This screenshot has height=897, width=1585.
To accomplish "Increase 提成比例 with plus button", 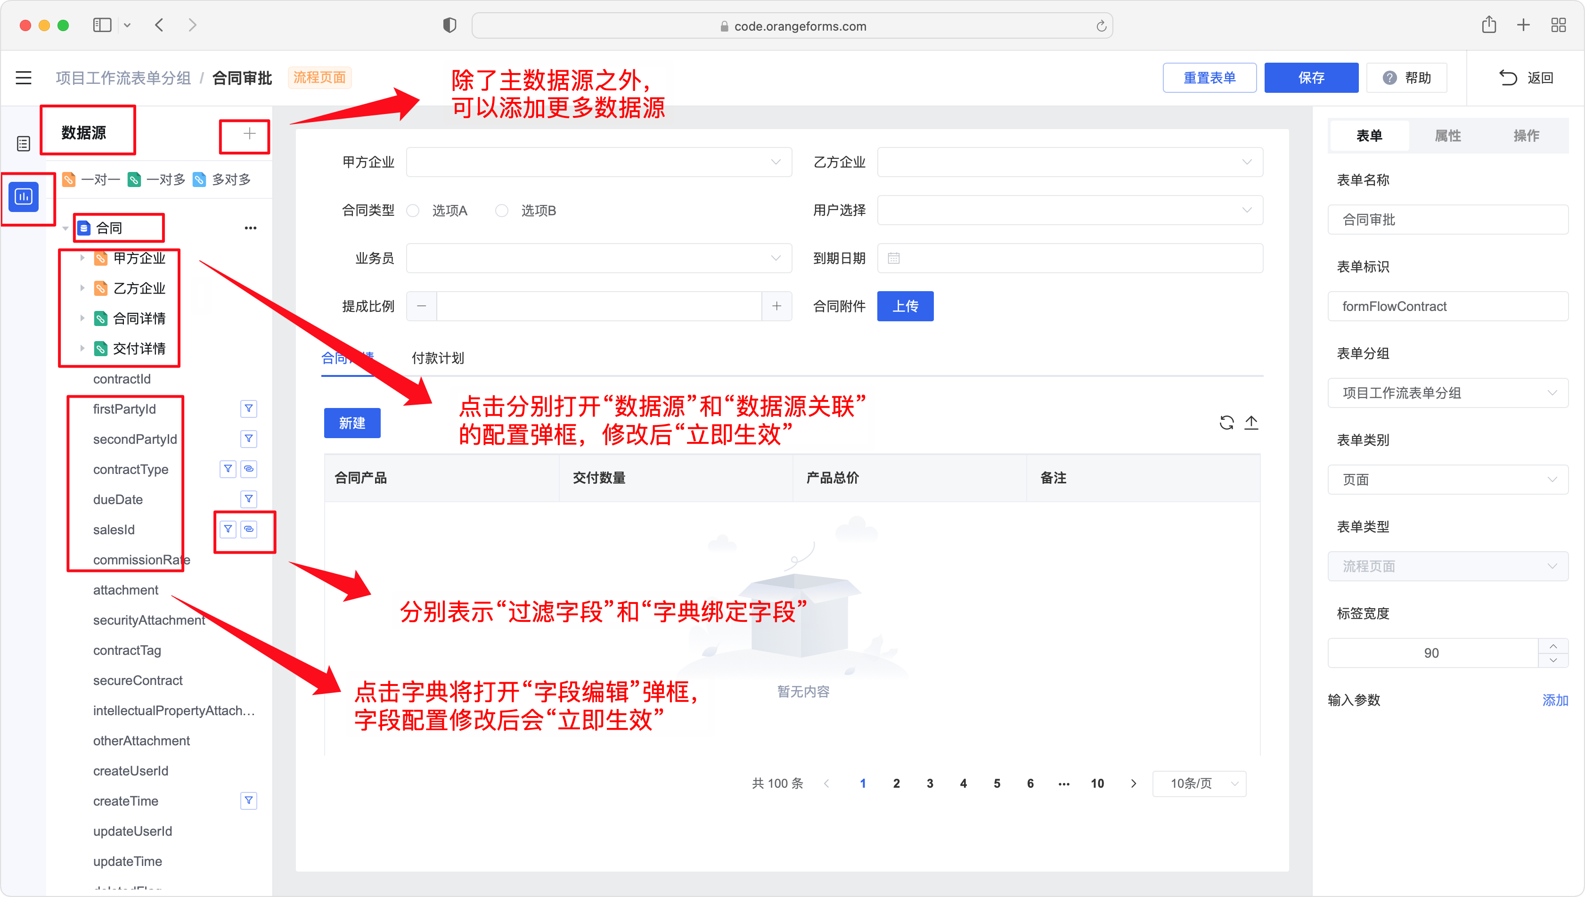I will coord(777,306).
